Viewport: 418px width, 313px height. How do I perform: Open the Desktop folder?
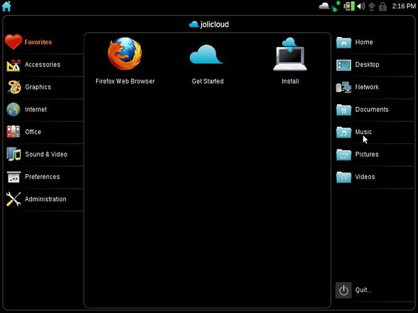click(374, 65)
